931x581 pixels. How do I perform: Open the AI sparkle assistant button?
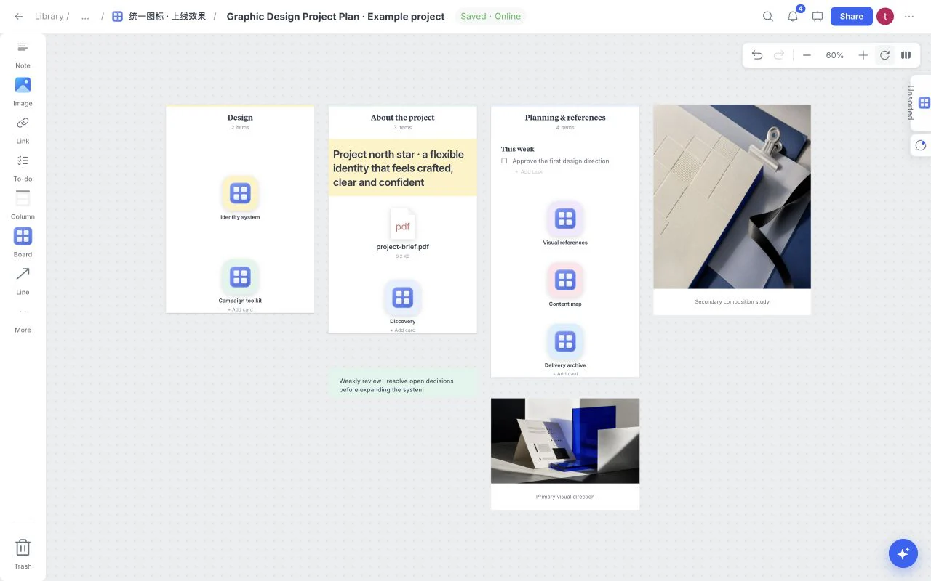pos(903,553)
